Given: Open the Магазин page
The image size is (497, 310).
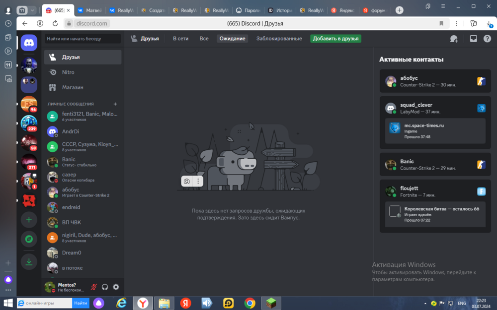Looking at the screenshot, I should [83, 87].
